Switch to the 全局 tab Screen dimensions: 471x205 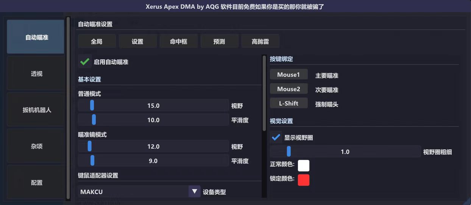pos(97,41)
